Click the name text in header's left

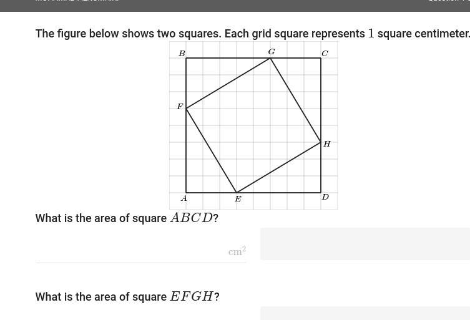tap(77, 1)
